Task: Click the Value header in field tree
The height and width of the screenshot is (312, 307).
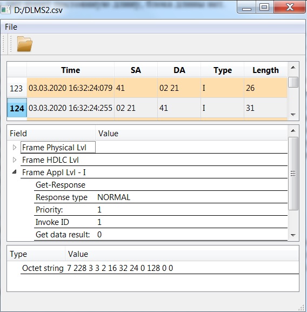Action: 191,134
